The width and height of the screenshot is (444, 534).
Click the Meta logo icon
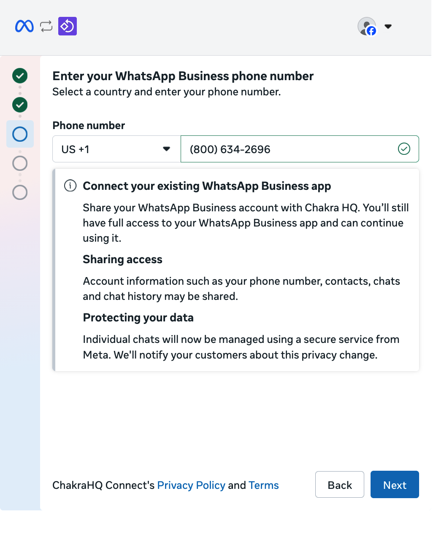pyautogui.click(x=24, y=26)
